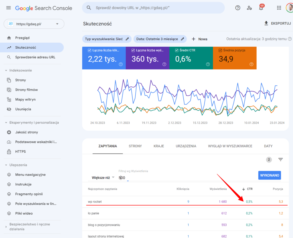
Task: Toggle the average CTR checkbox
Action: tap(177, 50)
